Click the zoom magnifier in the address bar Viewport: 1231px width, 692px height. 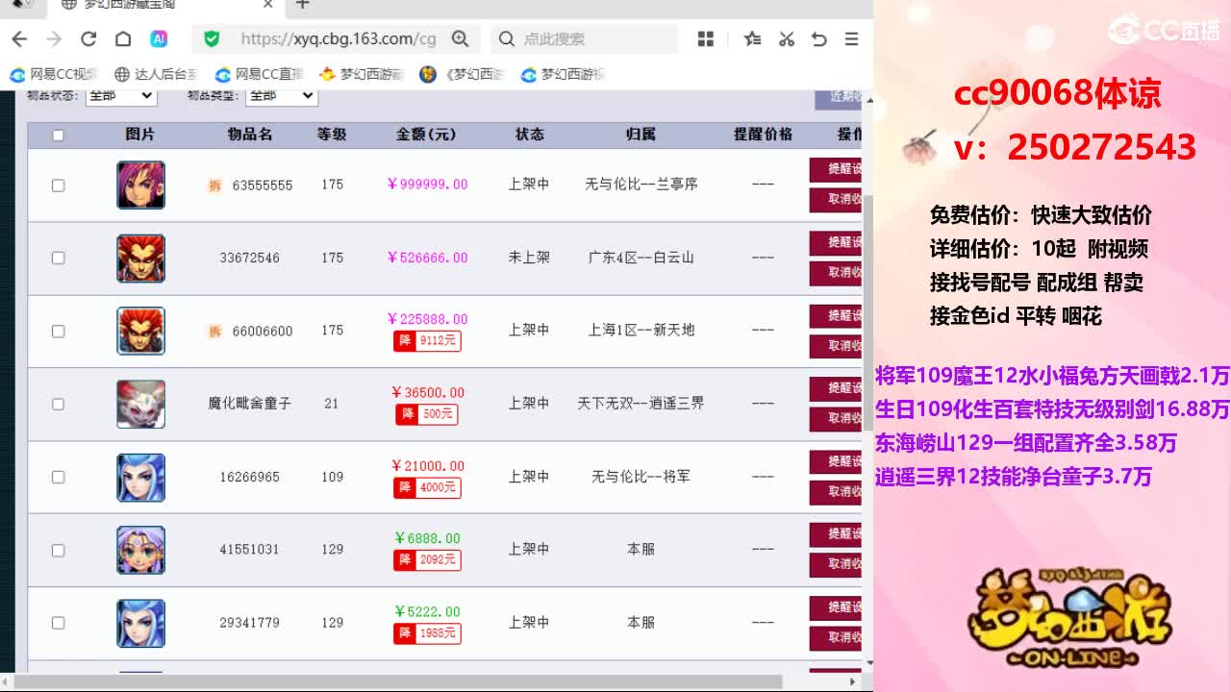point(461,38)
